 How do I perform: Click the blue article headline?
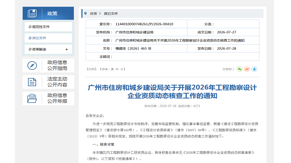[x=172, y=92]
